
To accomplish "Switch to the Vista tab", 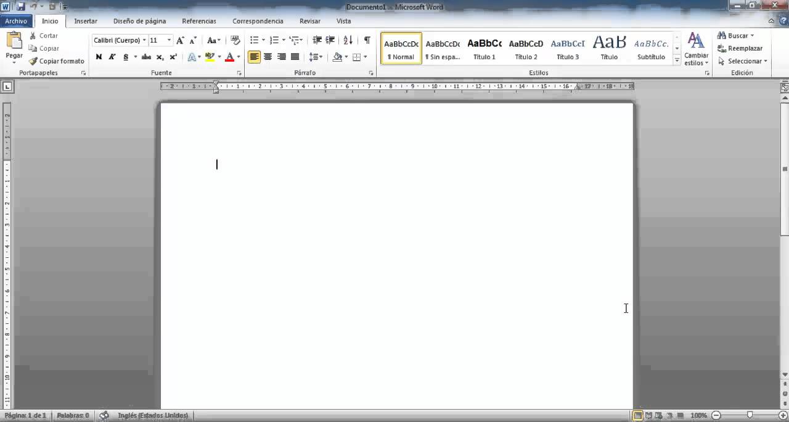I will tap(343, 21).
